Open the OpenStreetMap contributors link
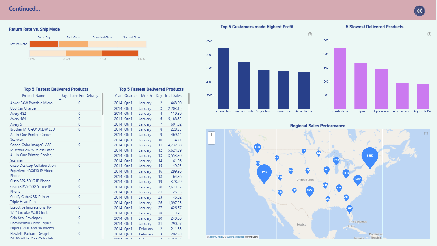Image resolution: width=437 pixels, height=246 pixels. pyautogui.click(x=235, y=237)
